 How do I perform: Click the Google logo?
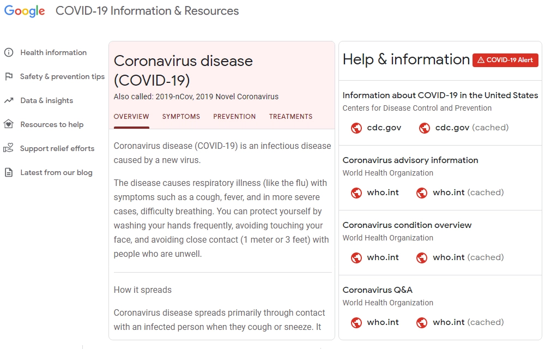[x=25, y=11]
